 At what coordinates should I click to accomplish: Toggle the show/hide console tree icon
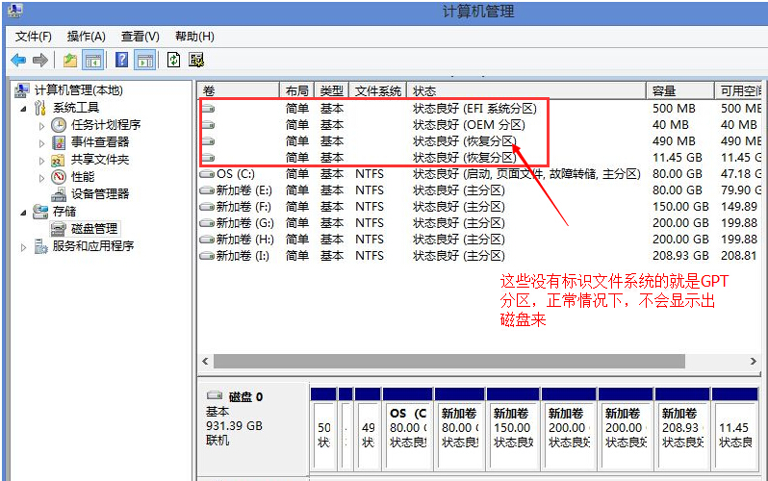coord(93,60)
